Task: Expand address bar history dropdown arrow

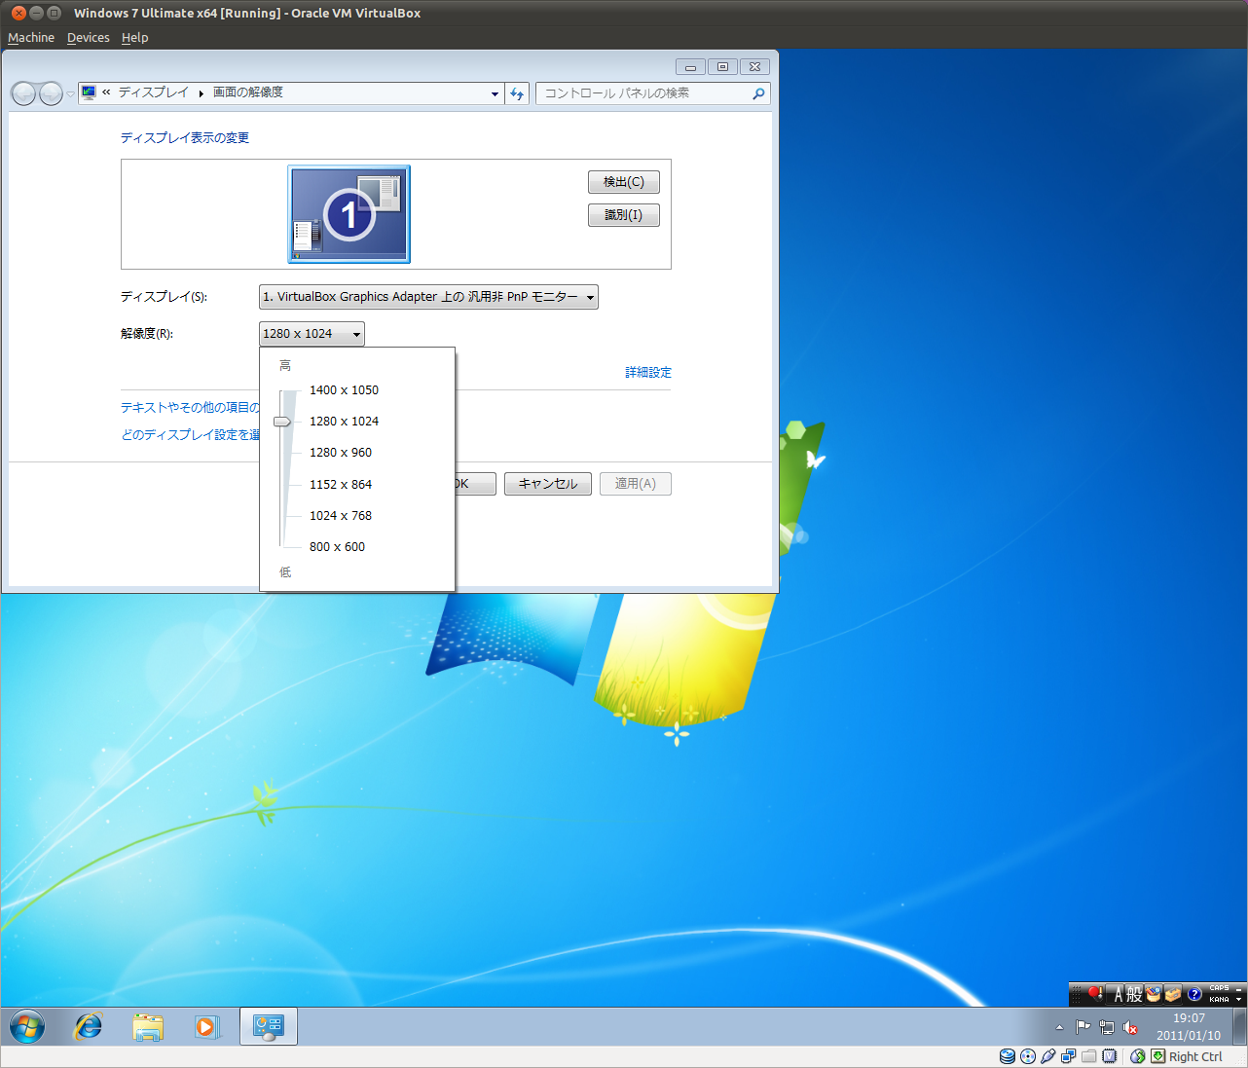Action: pyautogui.click(x=495, y=94)
